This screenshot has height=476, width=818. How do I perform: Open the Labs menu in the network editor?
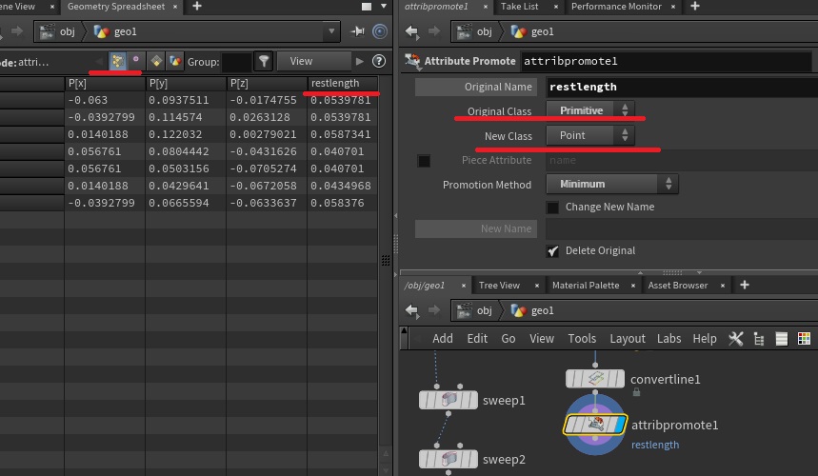pos(668,339)
